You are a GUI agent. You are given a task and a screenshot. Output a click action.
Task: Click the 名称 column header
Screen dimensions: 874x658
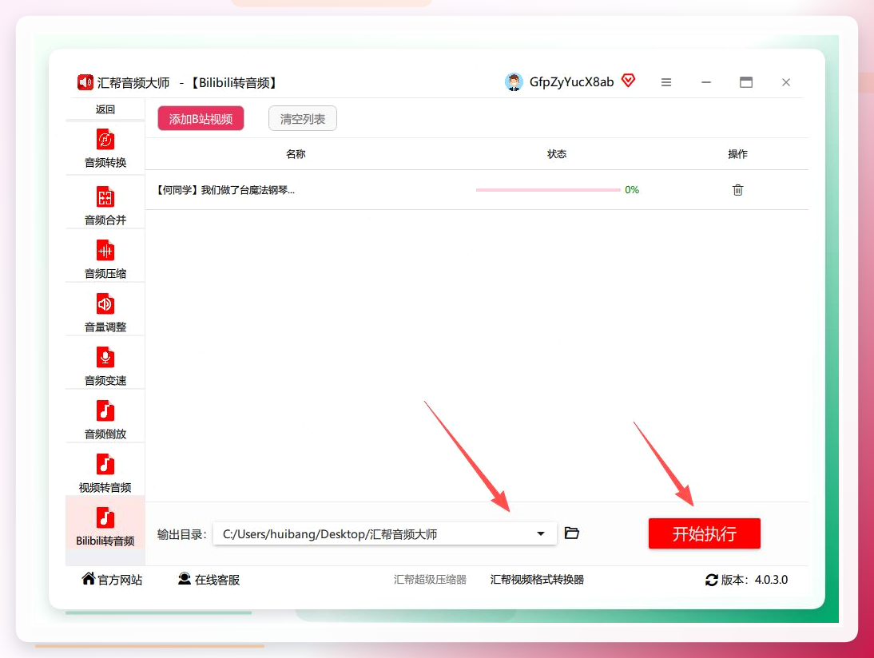(x=296, y=154)
